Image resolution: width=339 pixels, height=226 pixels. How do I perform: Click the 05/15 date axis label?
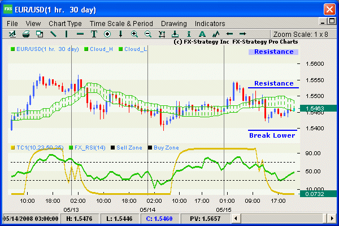tap(224, 210)
